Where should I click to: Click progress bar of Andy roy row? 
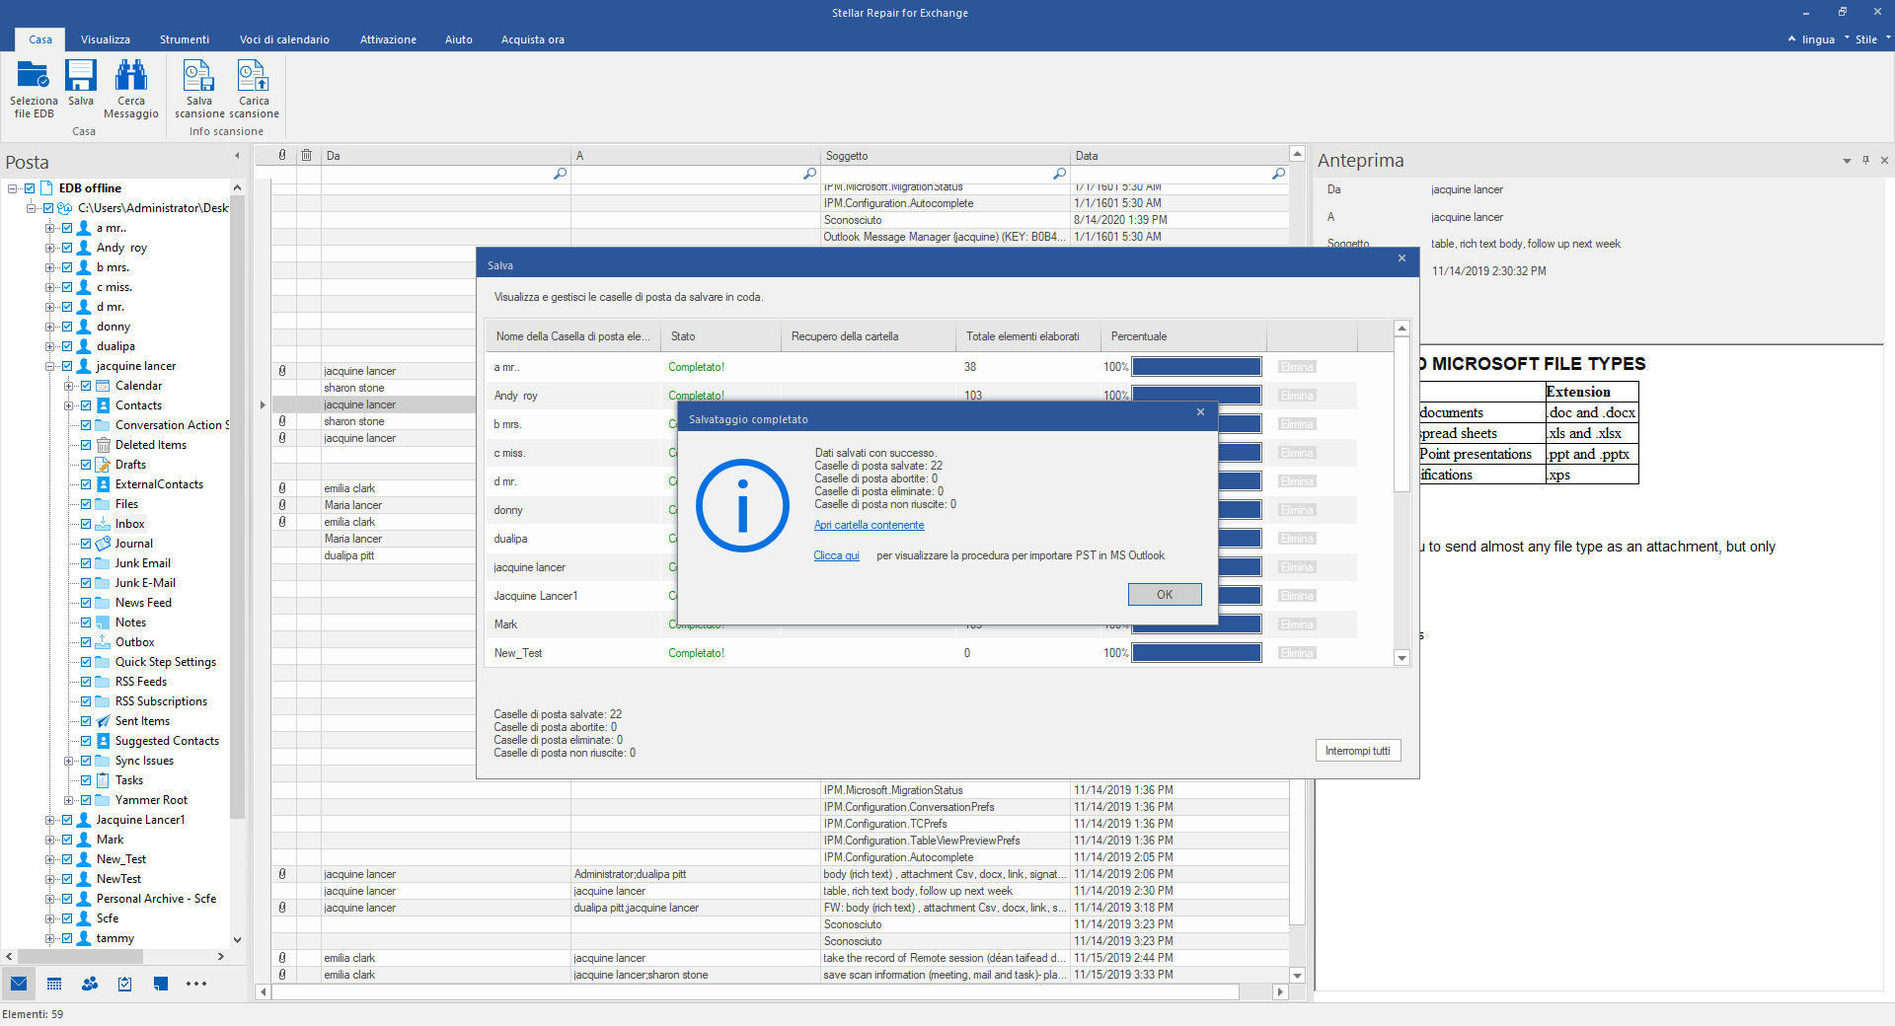[1196, 394]
